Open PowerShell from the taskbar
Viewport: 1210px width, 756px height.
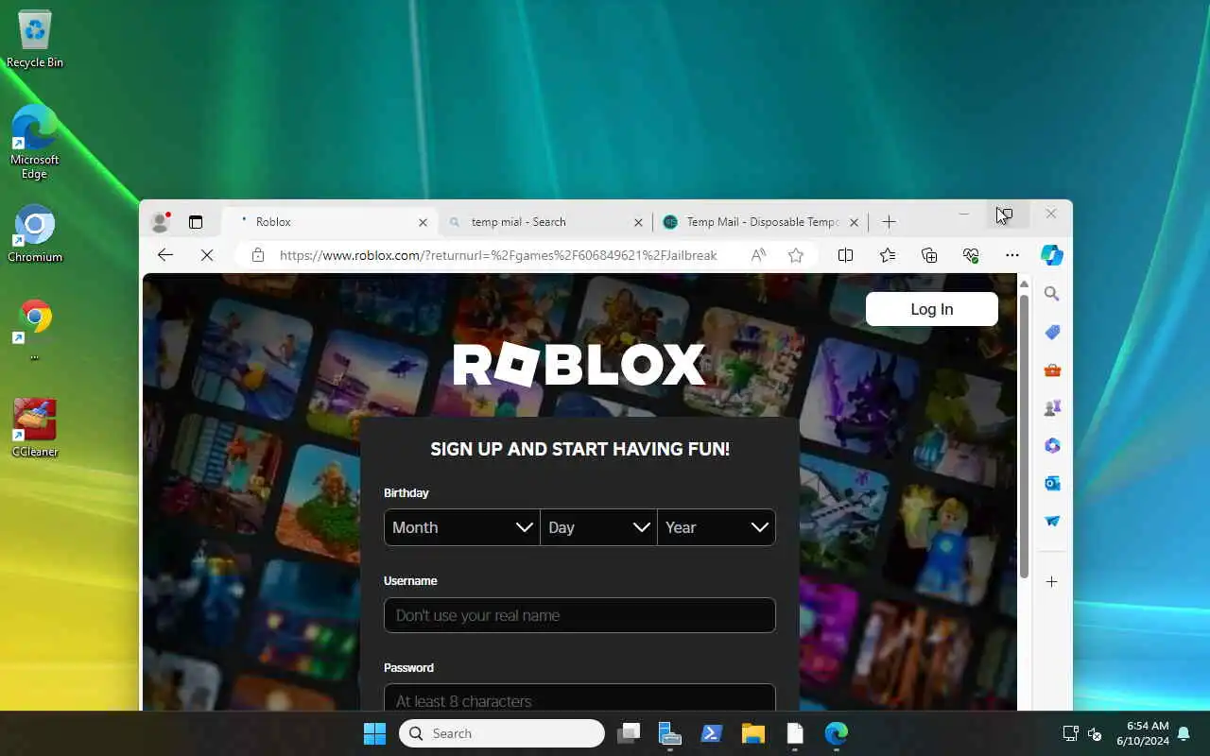coord(712,733)
